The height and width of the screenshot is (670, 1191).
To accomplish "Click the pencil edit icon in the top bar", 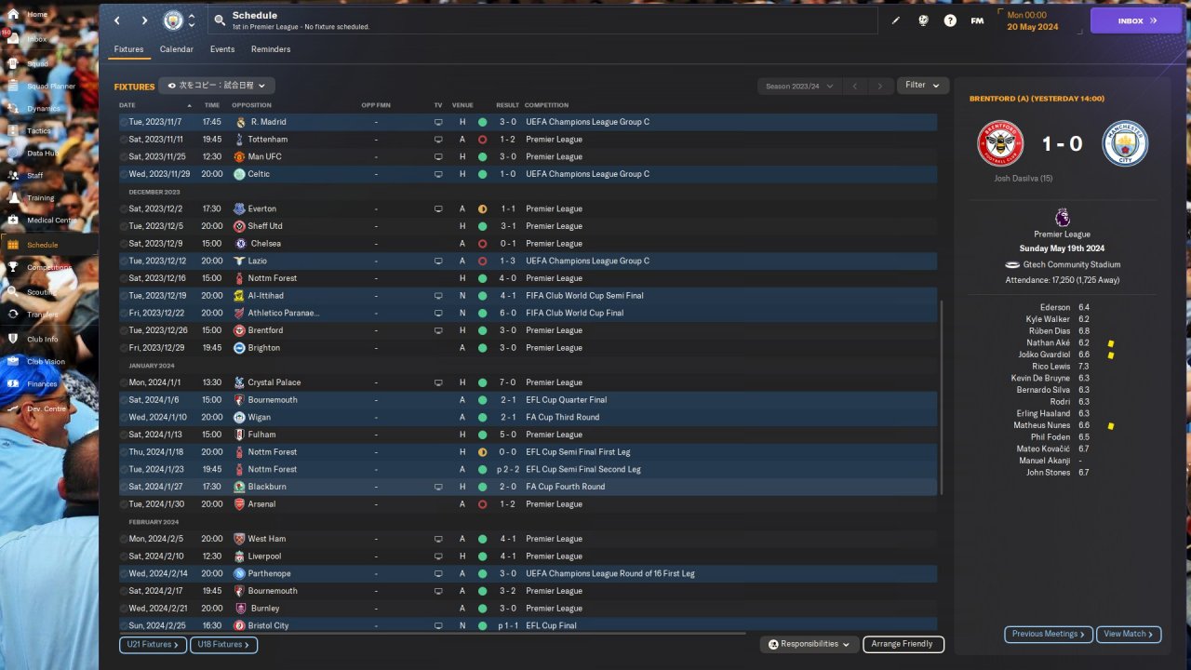I will tap(896, 20).
